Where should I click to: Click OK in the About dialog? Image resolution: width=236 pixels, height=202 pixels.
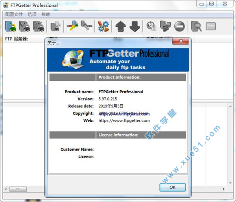(173, 187)
